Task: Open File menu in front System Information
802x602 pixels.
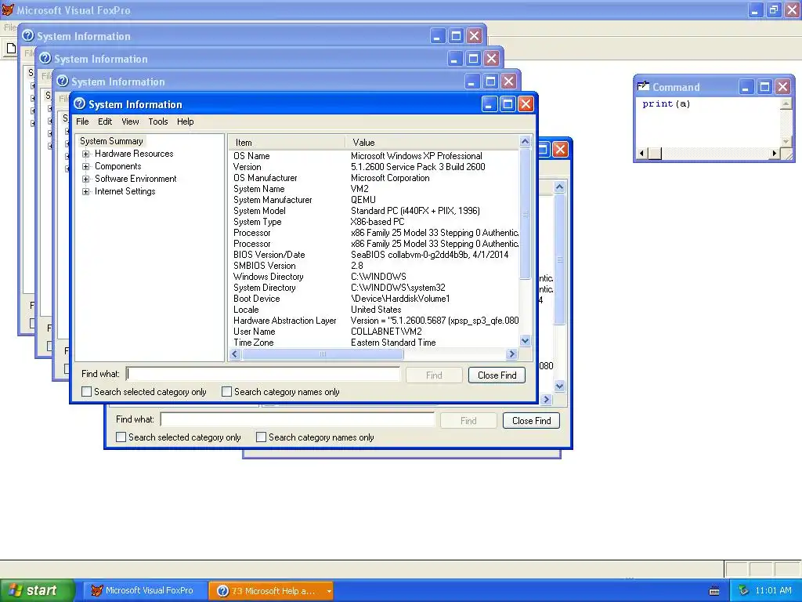Action: coord(82,121)
